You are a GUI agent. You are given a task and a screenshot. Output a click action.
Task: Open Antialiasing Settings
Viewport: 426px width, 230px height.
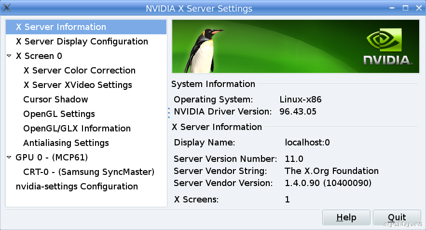point(66,143)
